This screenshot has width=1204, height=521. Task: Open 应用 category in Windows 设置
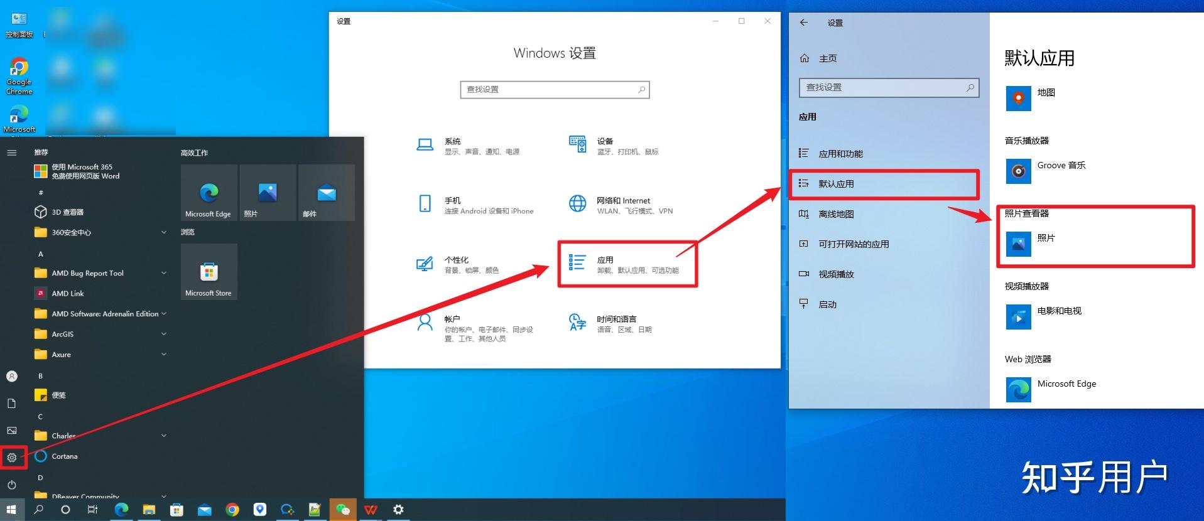(625, 264)
